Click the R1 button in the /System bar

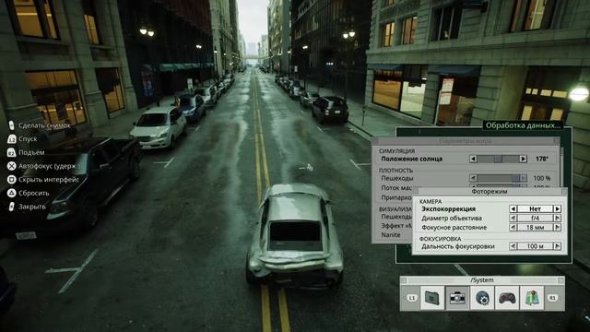(x=552, y=298)
